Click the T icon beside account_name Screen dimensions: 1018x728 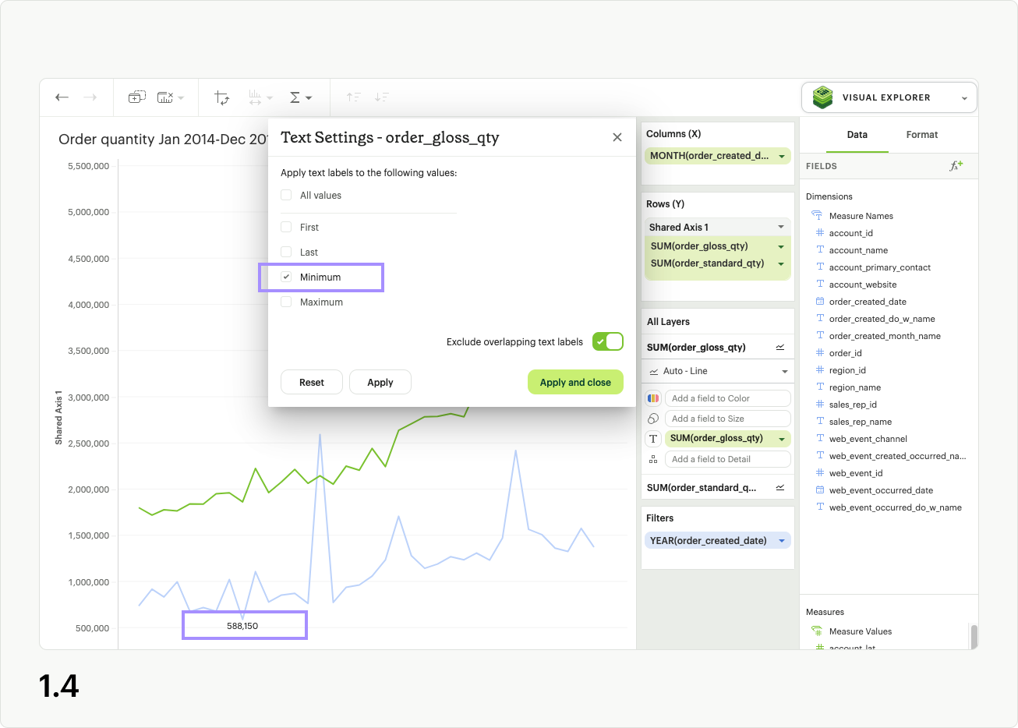click(x=820, y=250)
